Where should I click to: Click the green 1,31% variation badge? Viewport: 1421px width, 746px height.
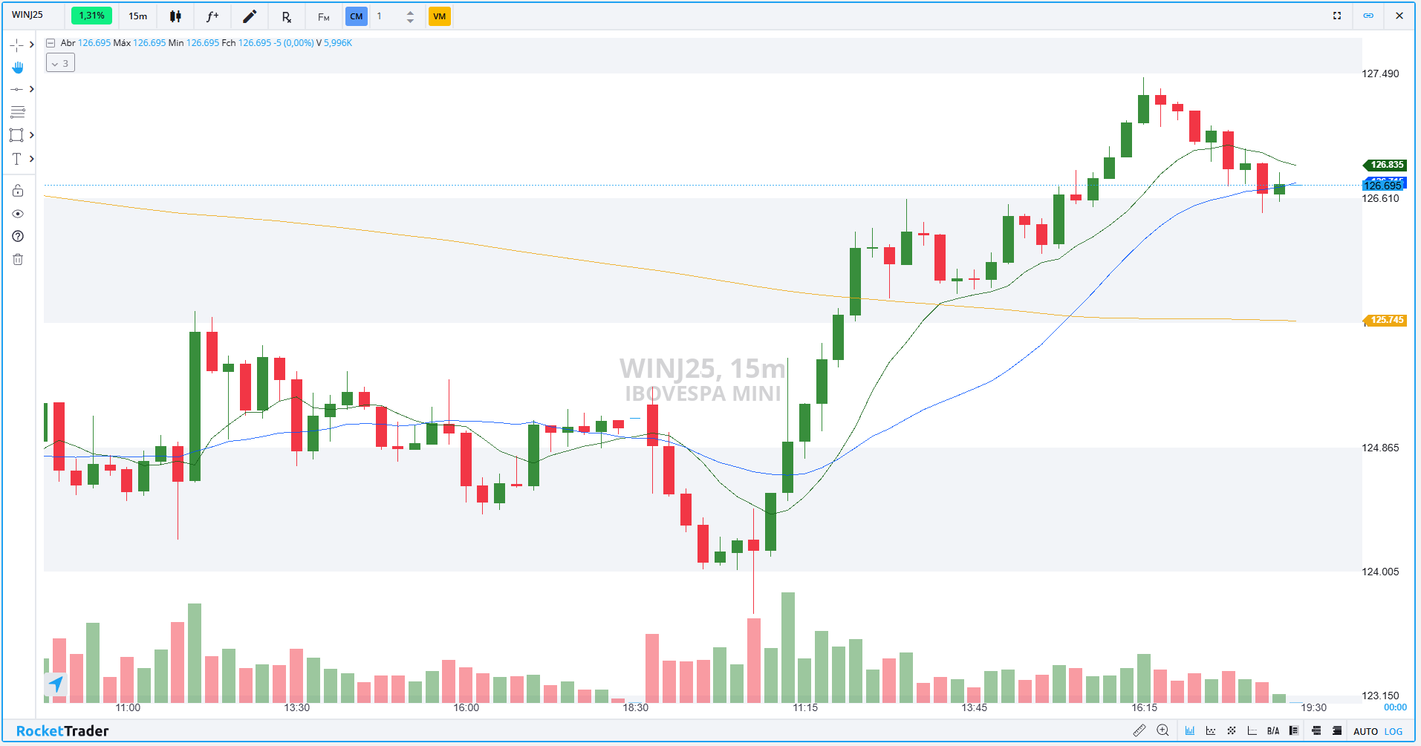tap(91, 16)
